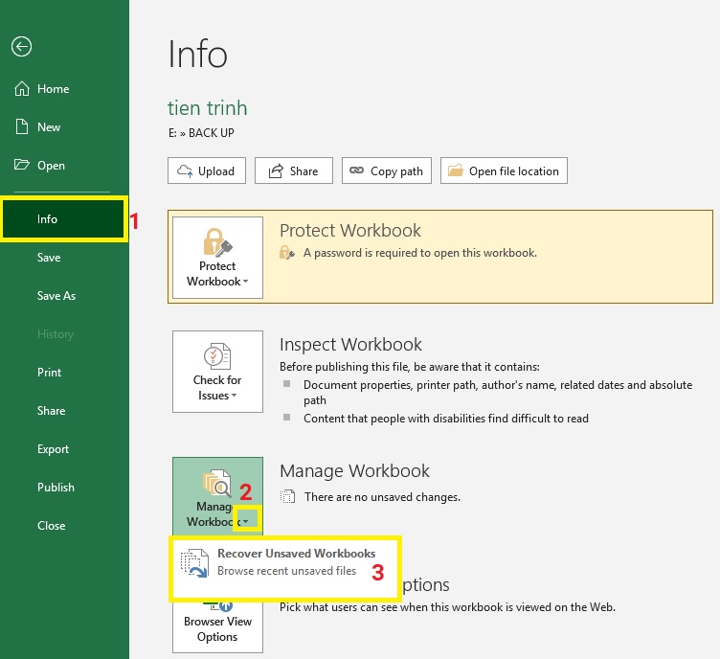The height and width of the screenshot is (659, 720).
Task: Click the small lock icon beside password message
Action: point(287,253)
